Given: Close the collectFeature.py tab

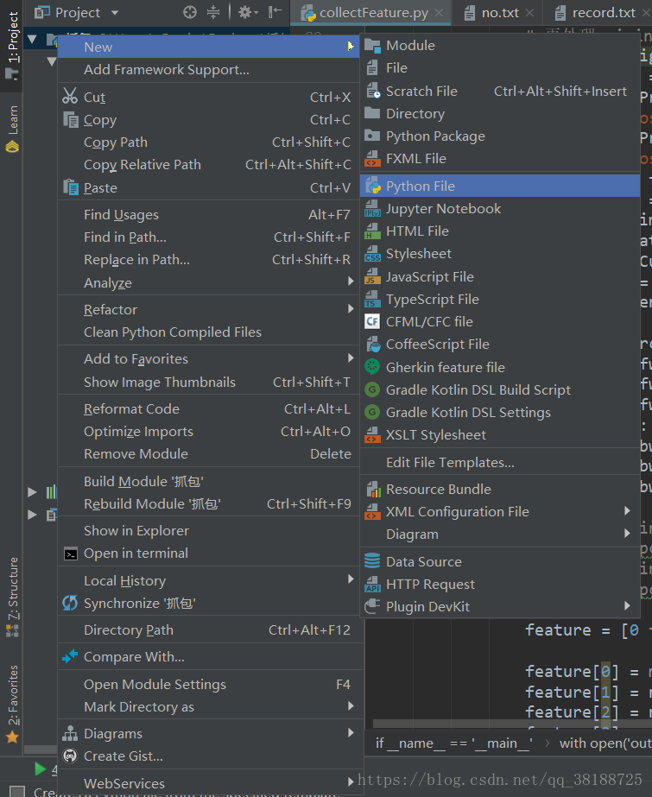Looking at the screenshot, I should [x=439, y=13].
